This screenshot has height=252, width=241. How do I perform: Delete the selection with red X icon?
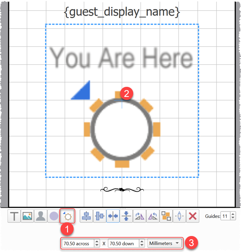click(x=193, y=216)
